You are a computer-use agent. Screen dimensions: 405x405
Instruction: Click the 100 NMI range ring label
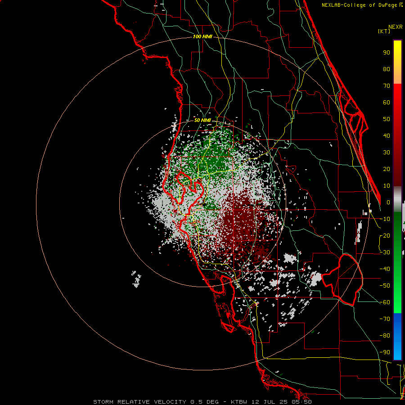pyautogui.click(x=202, y=37)
